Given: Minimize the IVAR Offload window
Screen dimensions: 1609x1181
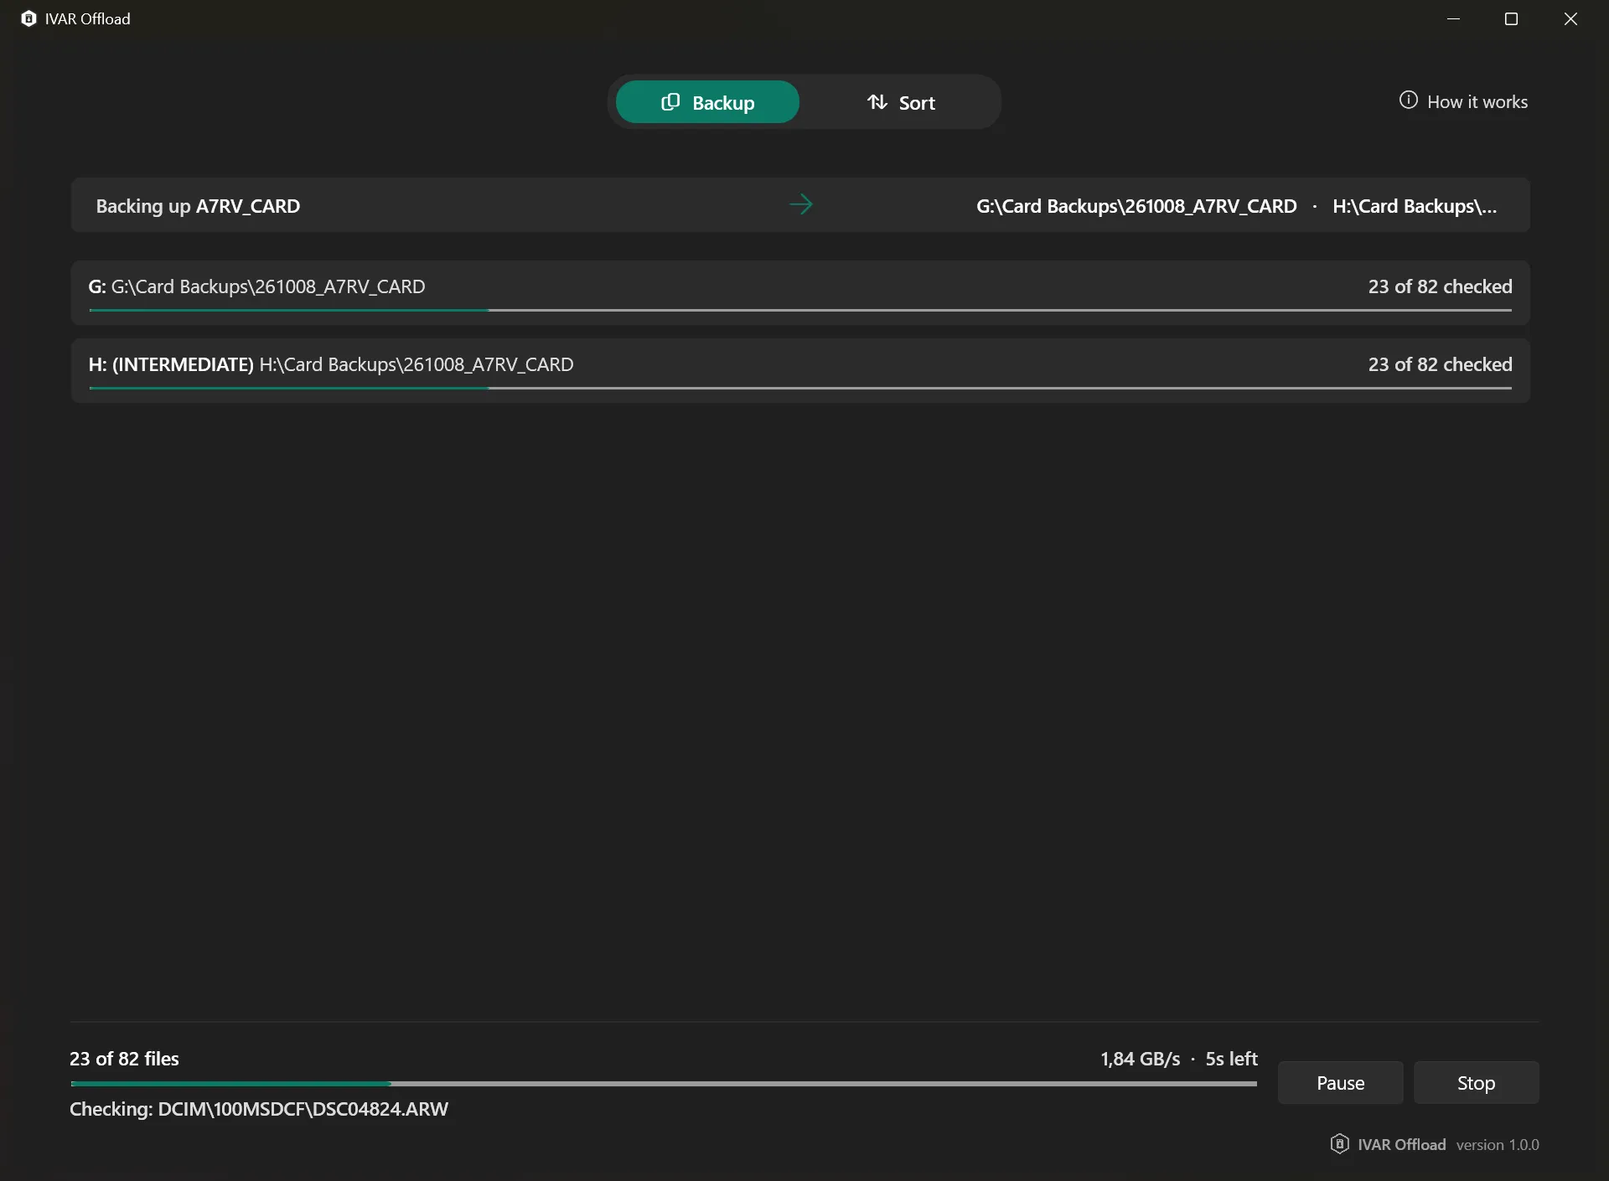Looking at the screenshot, I should [x=1453, y=18].
